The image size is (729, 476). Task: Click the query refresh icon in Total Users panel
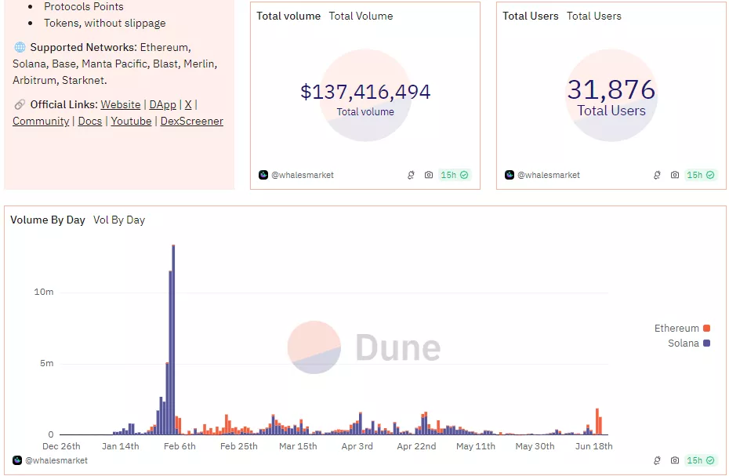pos(657,175)
